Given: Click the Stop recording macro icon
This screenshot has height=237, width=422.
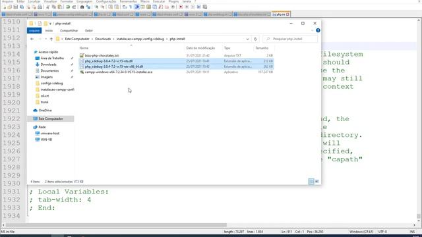Looking at the screenshot, I should coord(187,7).
